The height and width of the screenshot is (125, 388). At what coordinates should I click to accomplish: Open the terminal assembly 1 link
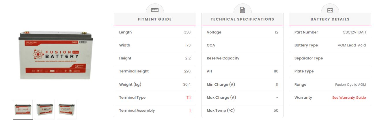pos(190,111)
